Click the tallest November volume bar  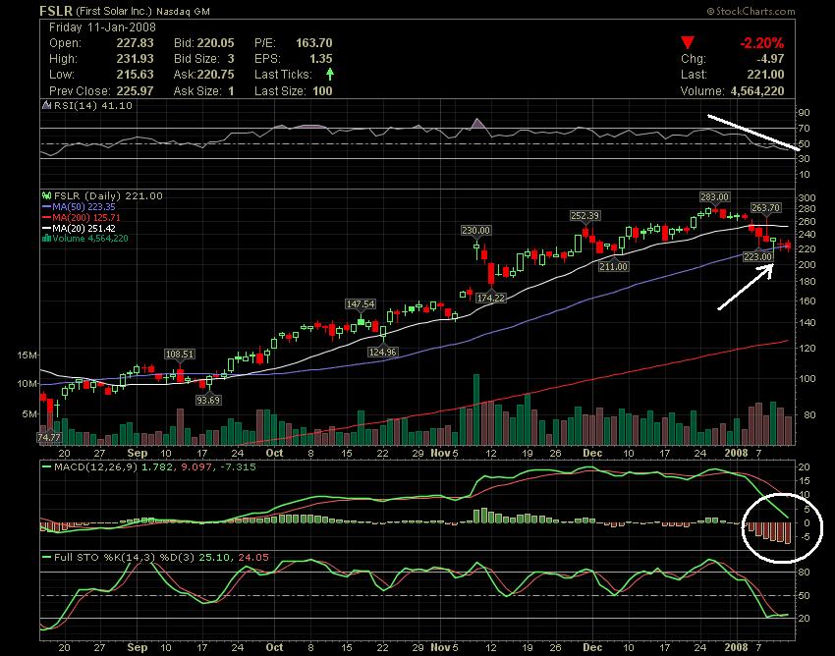click(x=476, y=410)
